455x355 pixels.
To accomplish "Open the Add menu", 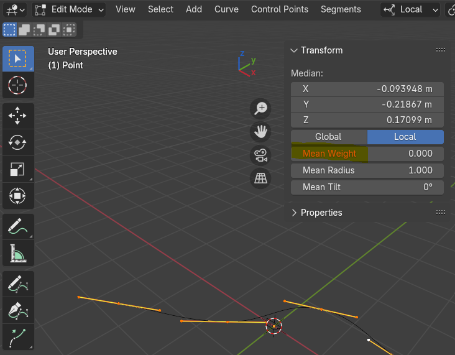I will tap(194, 9).
